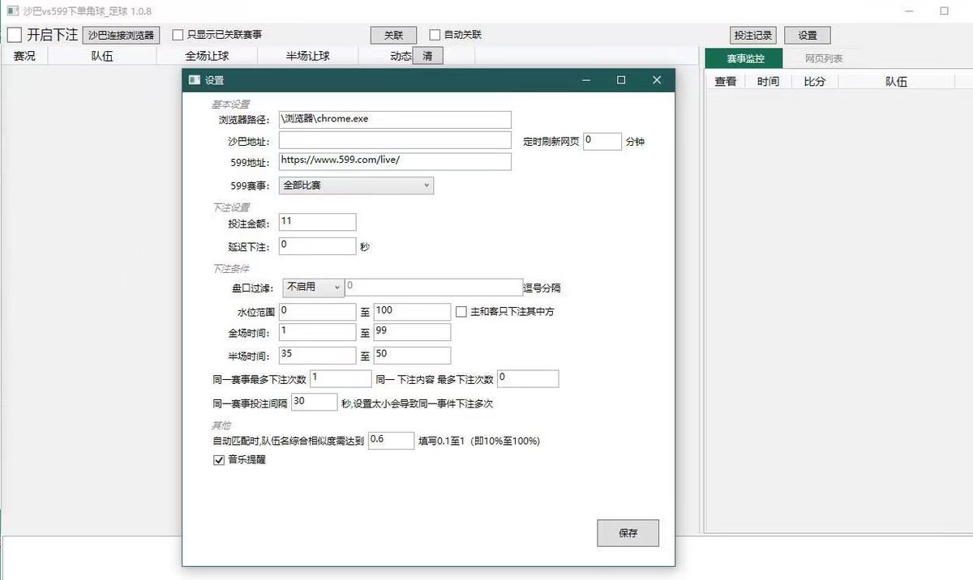973x580 pixels.
Task: Click the 比分 column header
Action: 815,81
